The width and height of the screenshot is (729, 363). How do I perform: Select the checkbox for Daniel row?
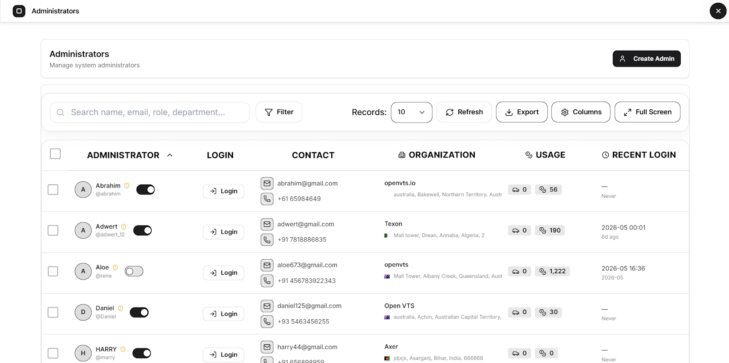[x=53, y=312]
